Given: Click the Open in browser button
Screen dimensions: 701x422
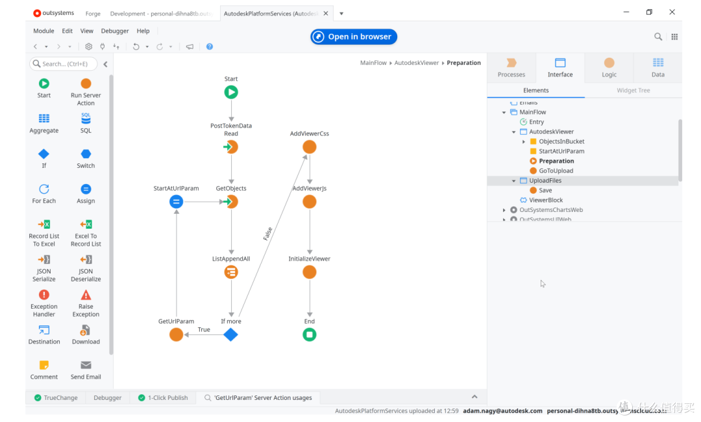Looking at the screenshot, I should click(x=354, y=36).
